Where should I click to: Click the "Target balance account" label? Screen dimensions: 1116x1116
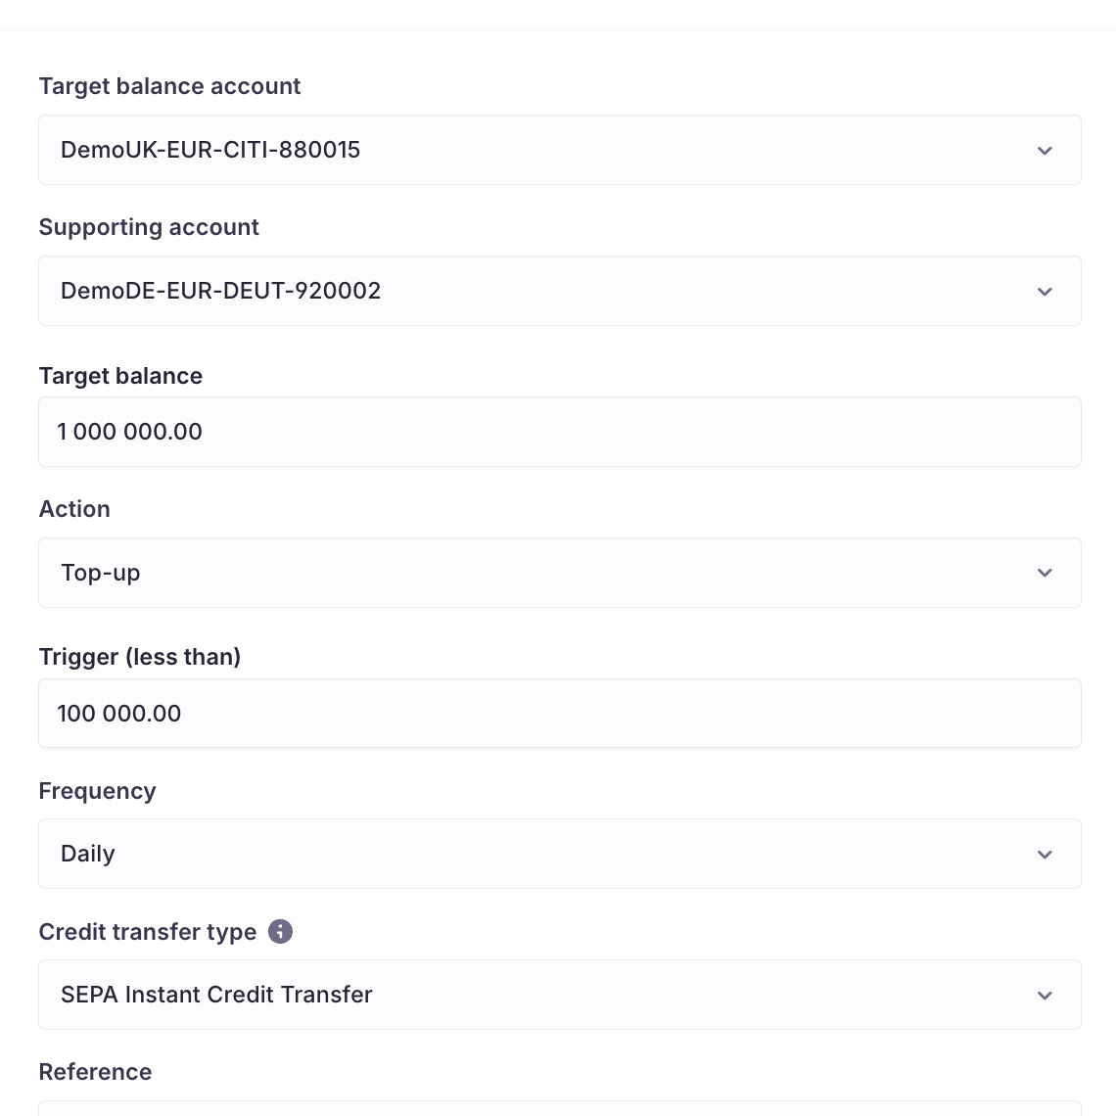click(169, 86)
